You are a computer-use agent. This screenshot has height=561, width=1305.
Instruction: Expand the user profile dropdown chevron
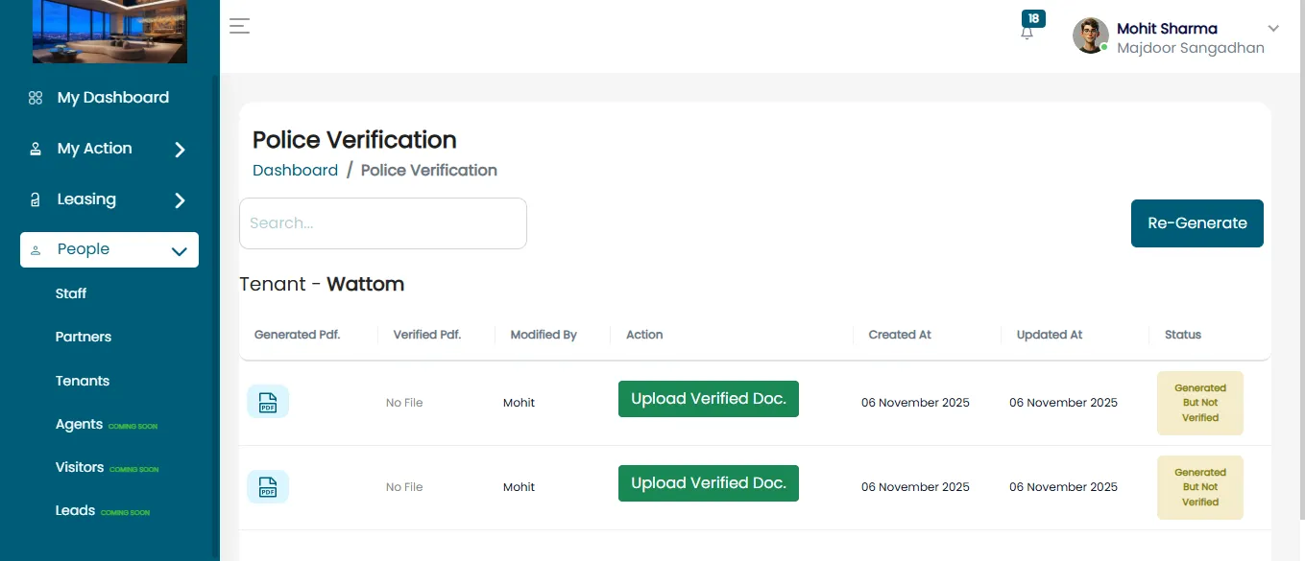coord(1274,28)
